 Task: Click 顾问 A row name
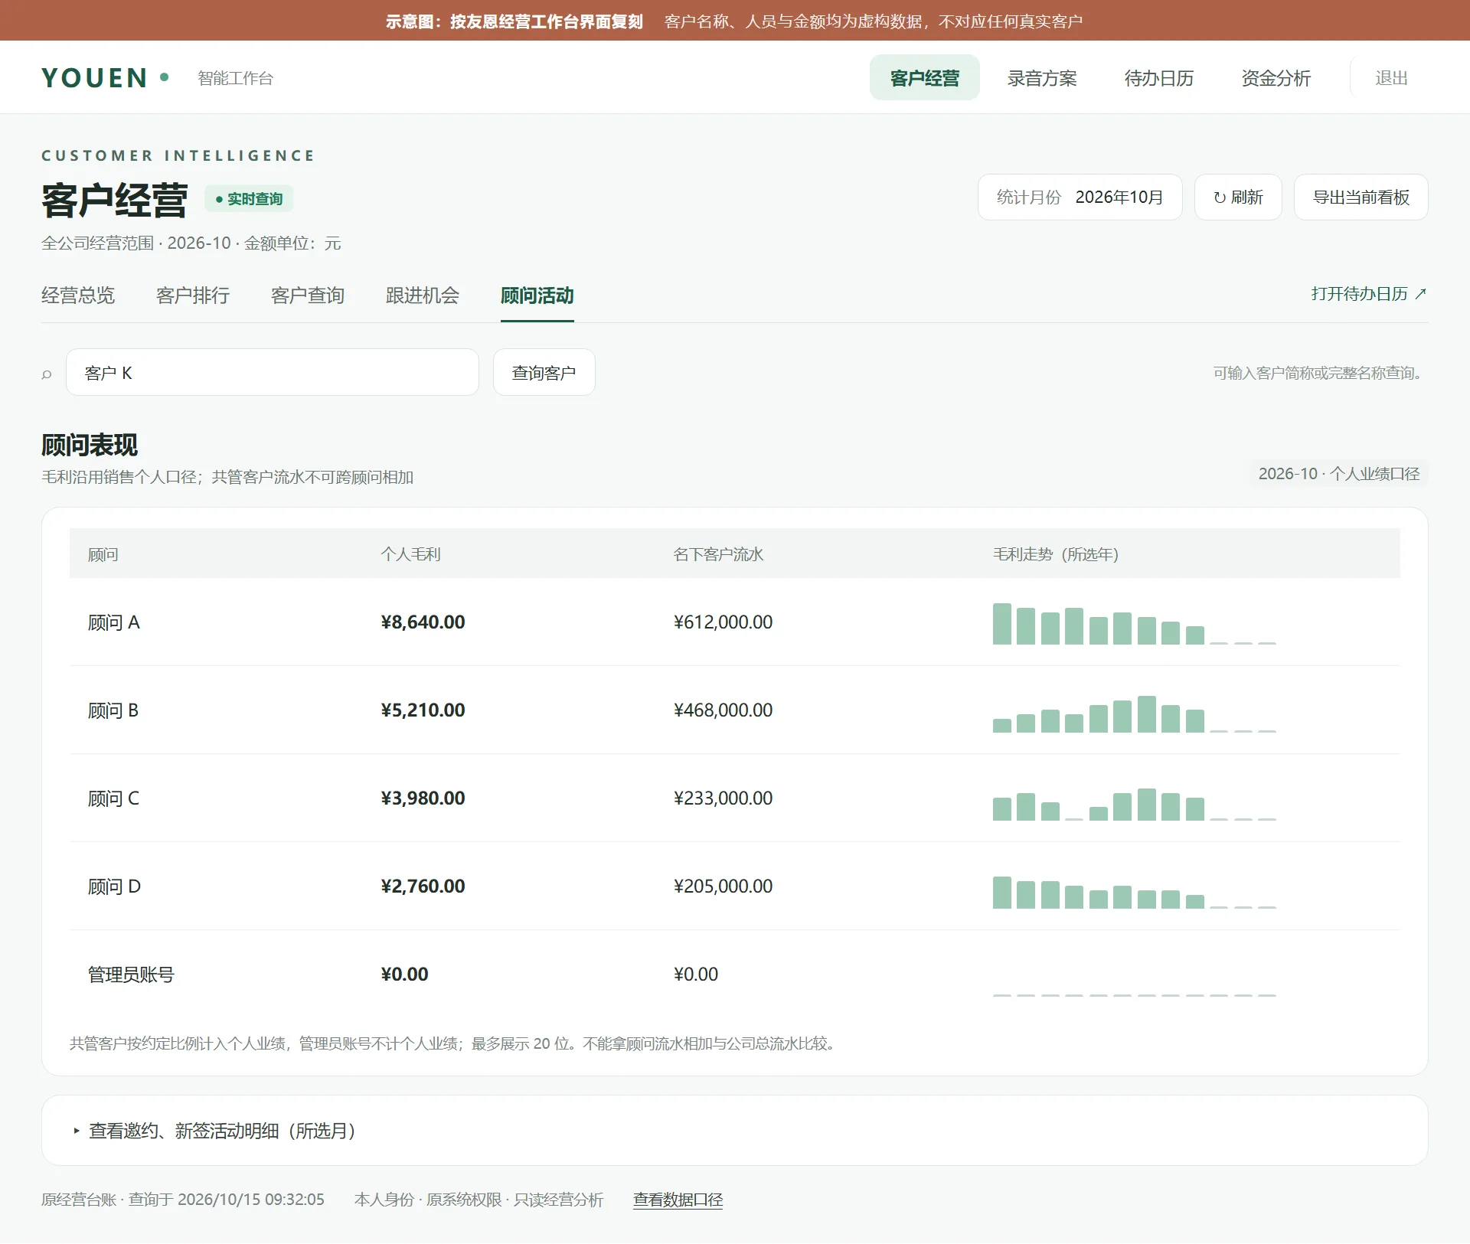[x=114, y=622]
